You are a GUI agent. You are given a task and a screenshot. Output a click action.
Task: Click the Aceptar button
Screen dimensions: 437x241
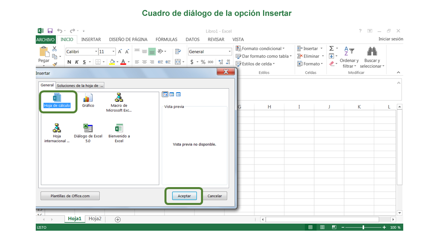pos(184,196)
